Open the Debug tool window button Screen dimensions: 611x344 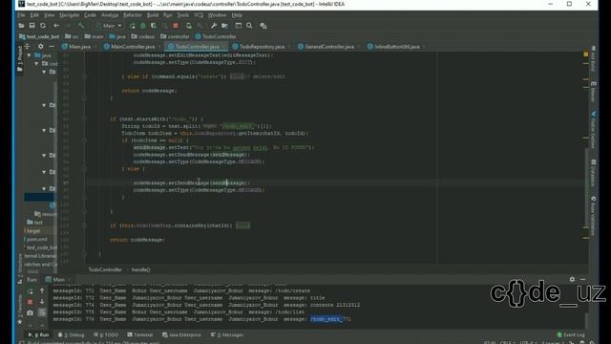[x=71, y=335]
